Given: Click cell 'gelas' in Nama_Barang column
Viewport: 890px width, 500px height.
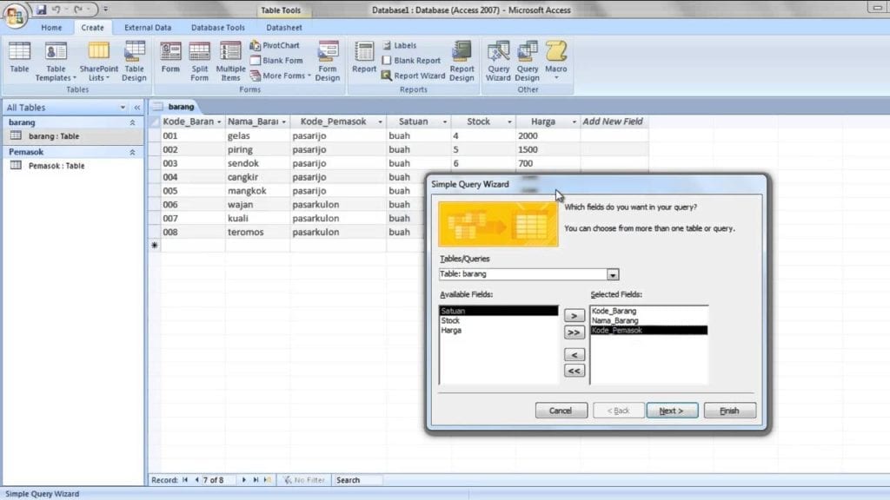Looking at the screenshot, I should coord(257,136).
